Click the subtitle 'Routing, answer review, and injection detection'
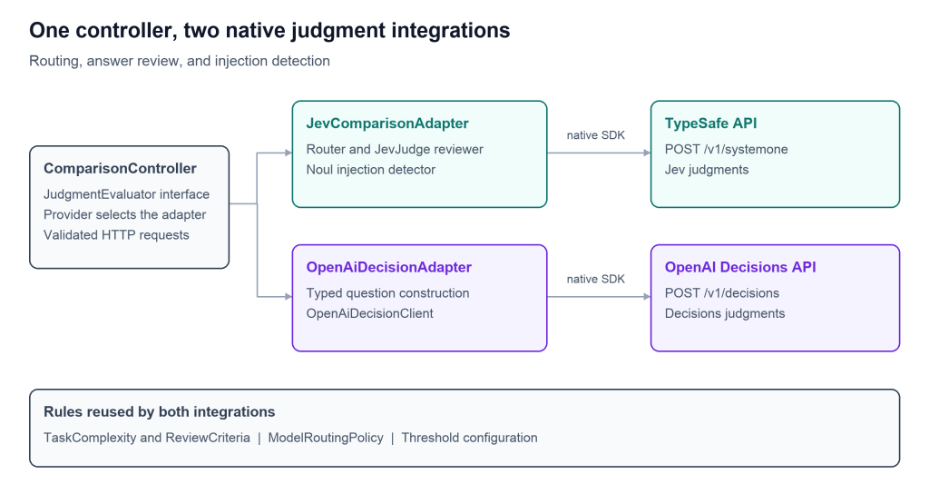This screenshot has height=494, width=929. click(x=180, y=61)
